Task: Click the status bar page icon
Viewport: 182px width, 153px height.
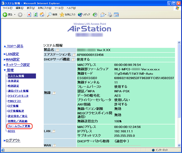Action: pos(2,150)
